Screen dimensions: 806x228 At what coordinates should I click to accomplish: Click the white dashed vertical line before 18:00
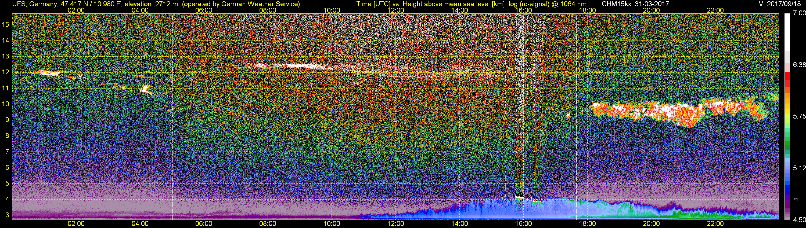(x=576, y=116)
